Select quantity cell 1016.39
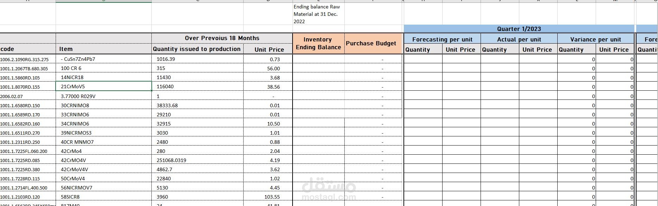This screenshot has width=658, height=206. click(198, 59)
